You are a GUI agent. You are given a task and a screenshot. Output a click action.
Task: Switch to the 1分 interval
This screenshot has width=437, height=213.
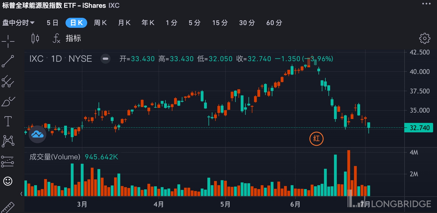171,23
